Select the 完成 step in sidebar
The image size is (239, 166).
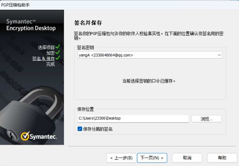(50, 64)
